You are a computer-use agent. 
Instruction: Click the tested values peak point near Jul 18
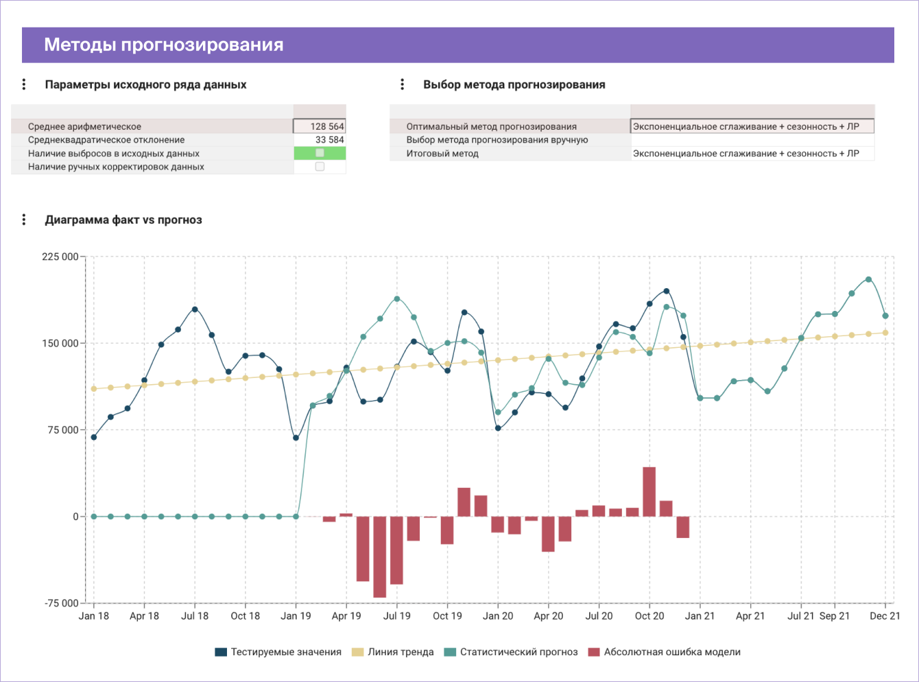tap(195, 309)
